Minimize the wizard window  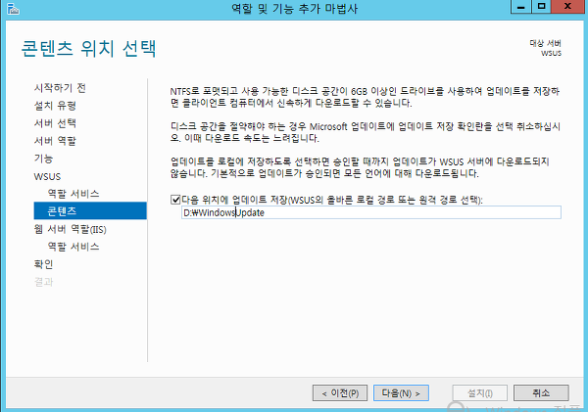pyautogui.click(x=521, y=7)
